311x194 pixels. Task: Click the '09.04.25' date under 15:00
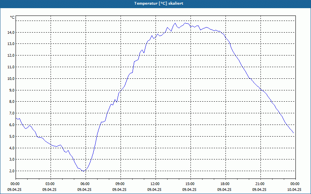tap(189, 189)
